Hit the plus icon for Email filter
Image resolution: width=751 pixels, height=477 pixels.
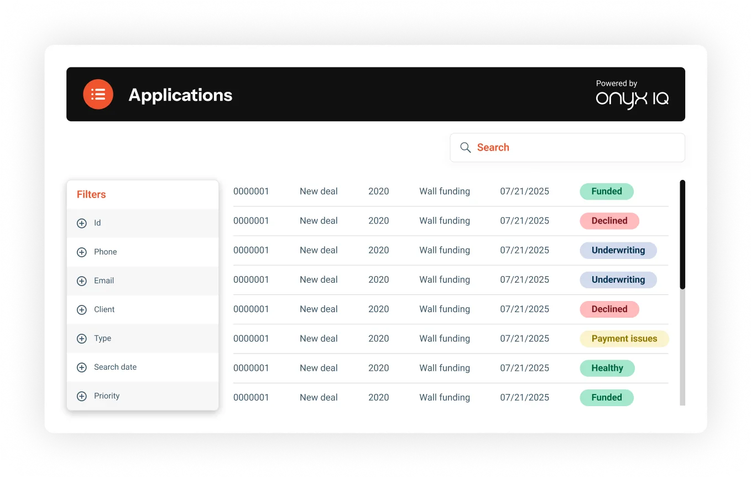[82, 281]
